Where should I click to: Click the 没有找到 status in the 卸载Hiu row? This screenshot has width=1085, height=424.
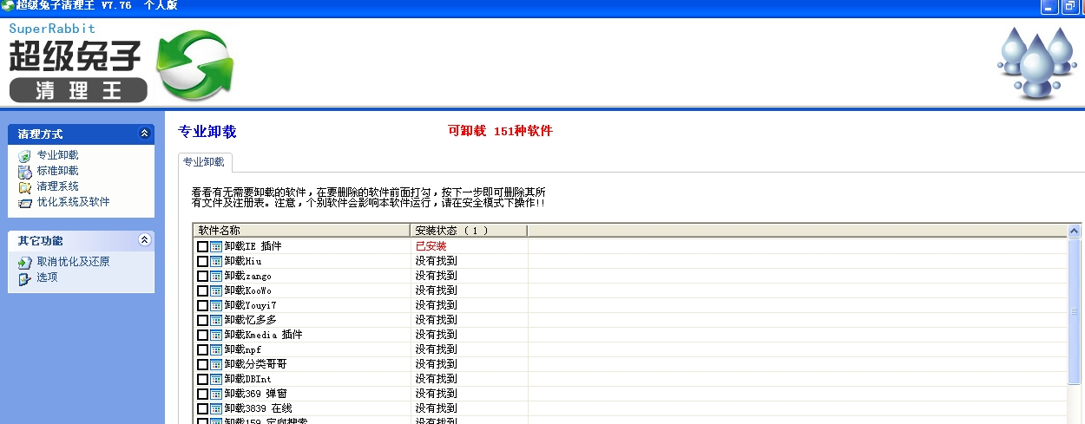(x=436, y=261)
